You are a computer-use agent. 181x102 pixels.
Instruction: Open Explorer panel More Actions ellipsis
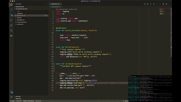point(46,4)
